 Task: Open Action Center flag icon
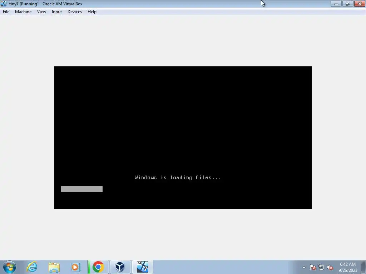[x=313, y=267]
